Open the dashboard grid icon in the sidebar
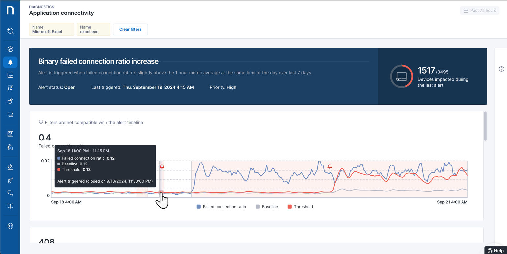The image size is (507, 254). pyautogui.click(x=10, y=134)
